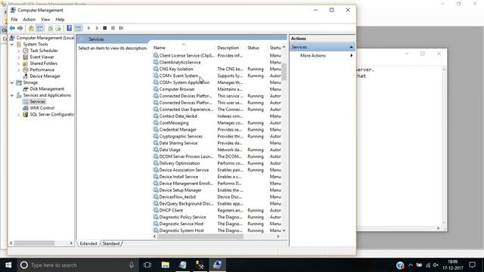This screenshot has width=484, height=272.
Task: Click the Stop Service square icon
Action: click(x=105, y=28)
